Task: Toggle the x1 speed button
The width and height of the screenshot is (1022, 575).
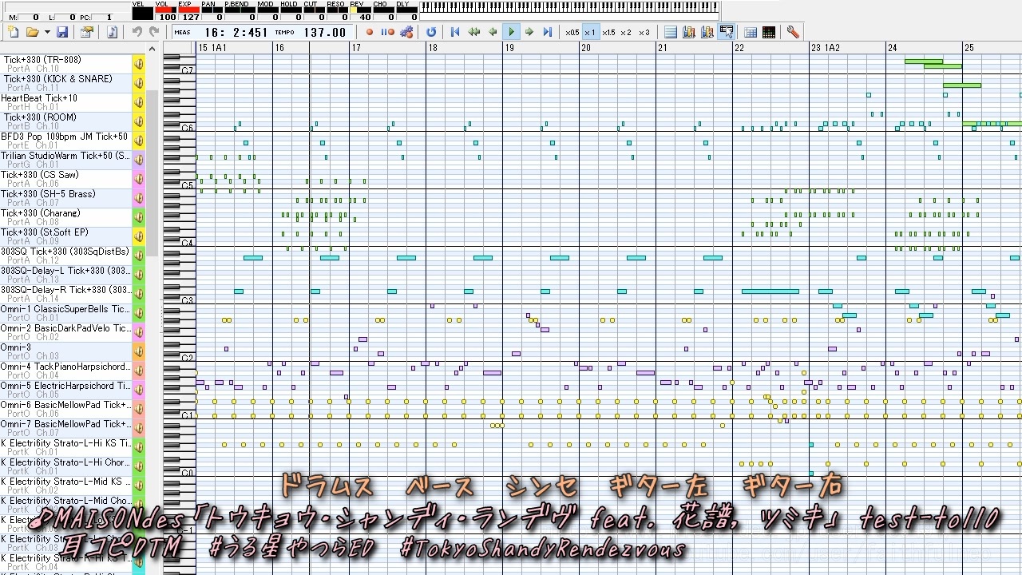Action: 590,32
